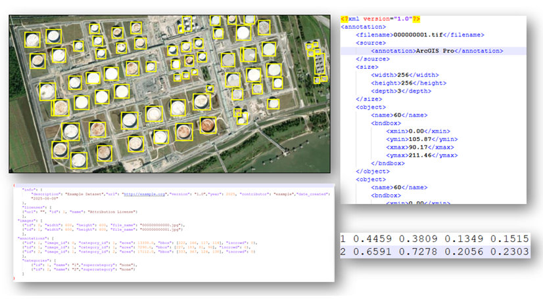The width and height of the screenshot is (543, 305).
Task: Select the 0.3809 value in YOLO labels
Action: 418,239
